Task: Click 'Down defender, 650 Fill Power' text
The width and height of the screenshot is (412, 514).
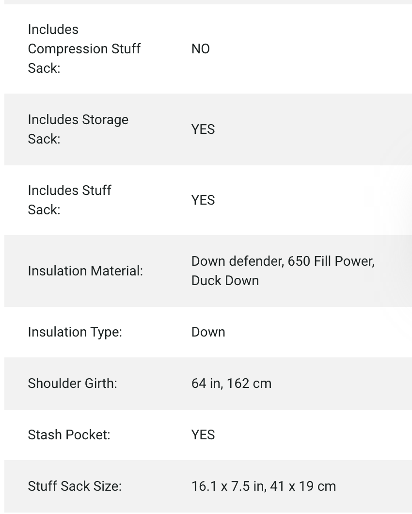Action: tap(283, 261)
